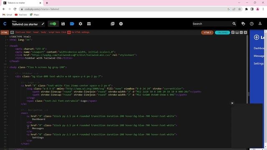This screenshot has width=267, height=150.
Task: Click the preview plus-circle logo icon
Action: click(x=257, y=37)
